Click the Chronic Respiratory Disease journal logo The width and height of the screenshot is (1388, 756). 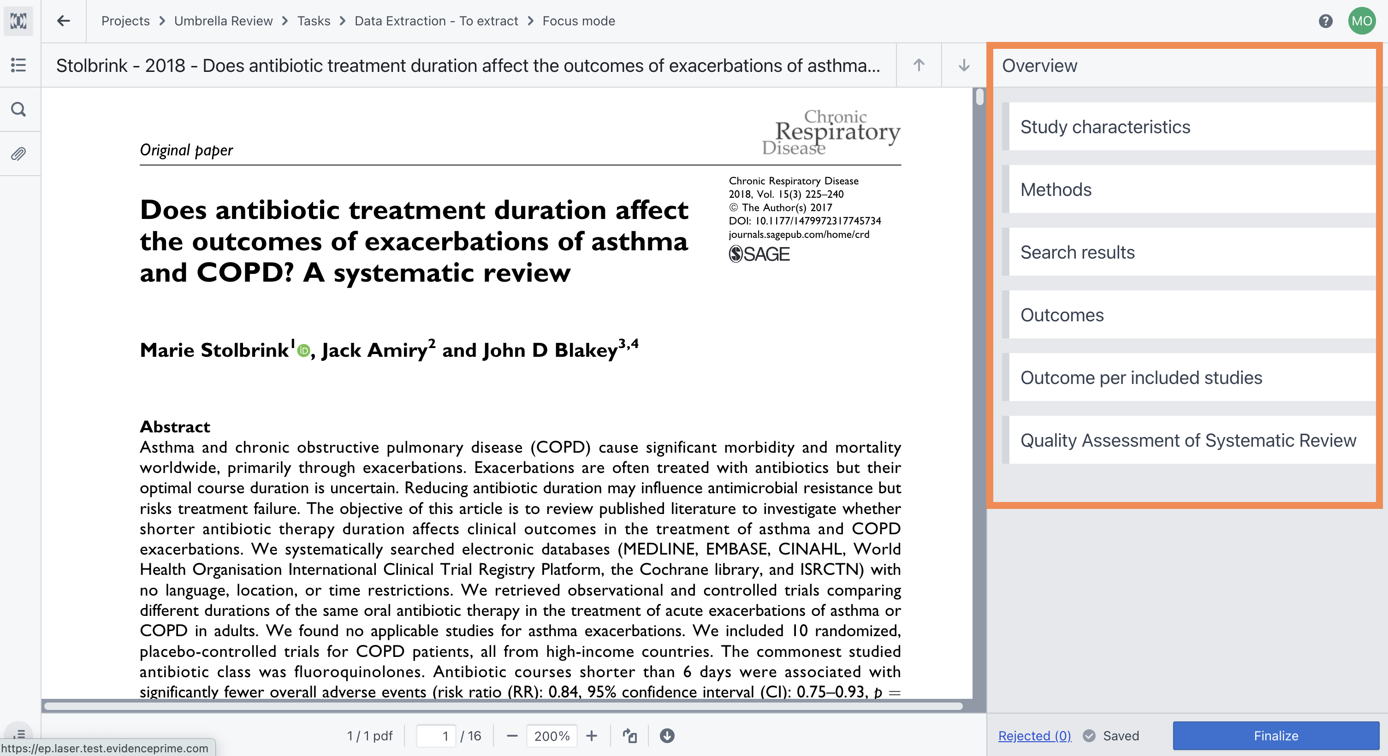pyautogui.click(x=831, y=132)
